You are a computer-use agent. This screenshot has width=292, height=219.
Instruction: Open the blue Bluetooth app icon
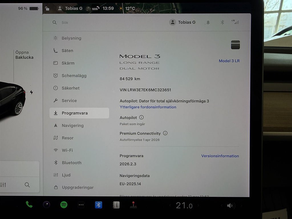99,205
